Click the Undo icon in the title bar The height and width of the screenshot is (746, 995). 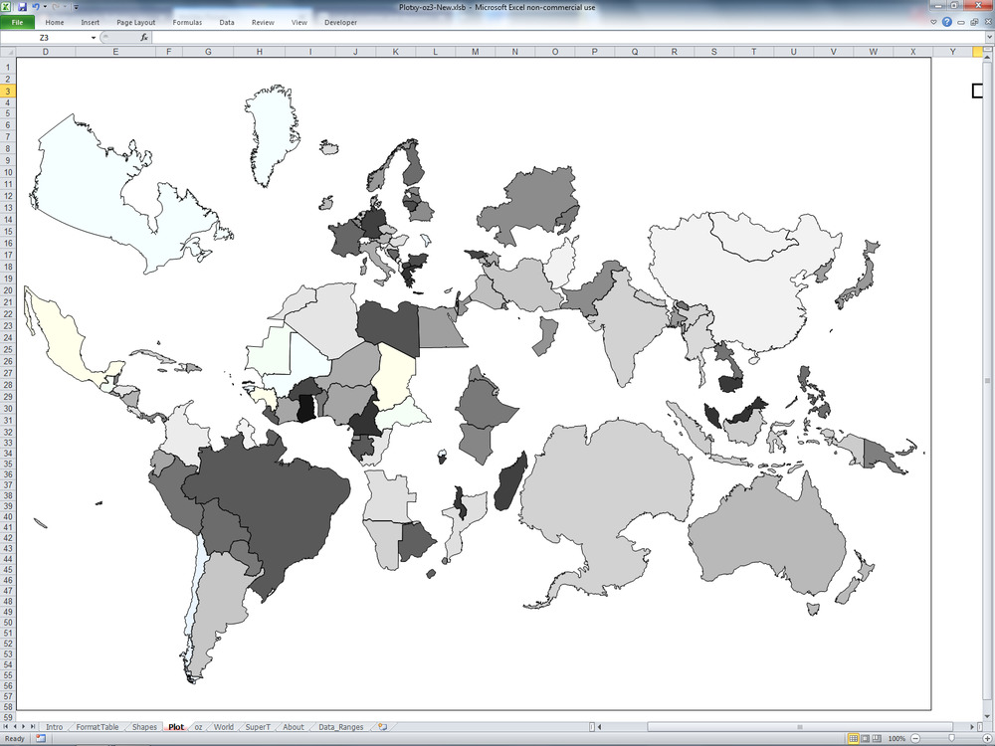pyautogui.click(x=35, y=7)
